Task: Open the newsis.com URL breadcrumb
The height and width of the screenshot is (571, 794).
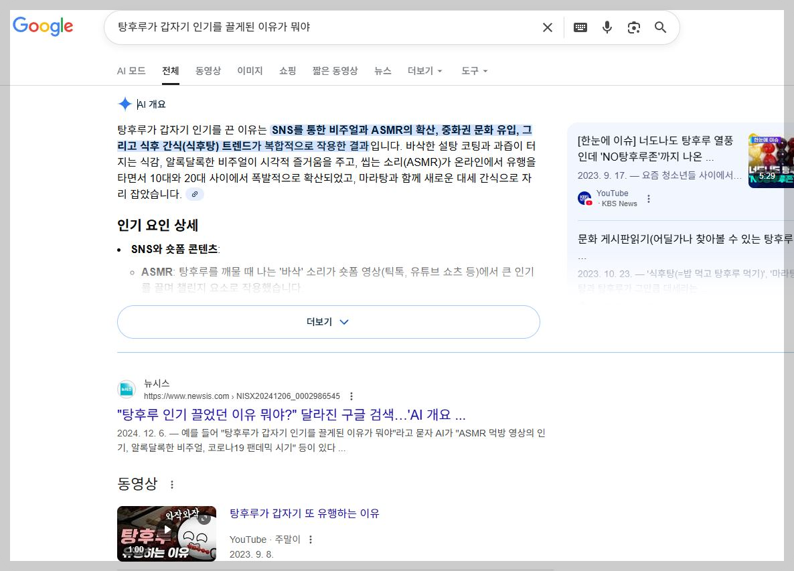Action: (x=242, y=396)
